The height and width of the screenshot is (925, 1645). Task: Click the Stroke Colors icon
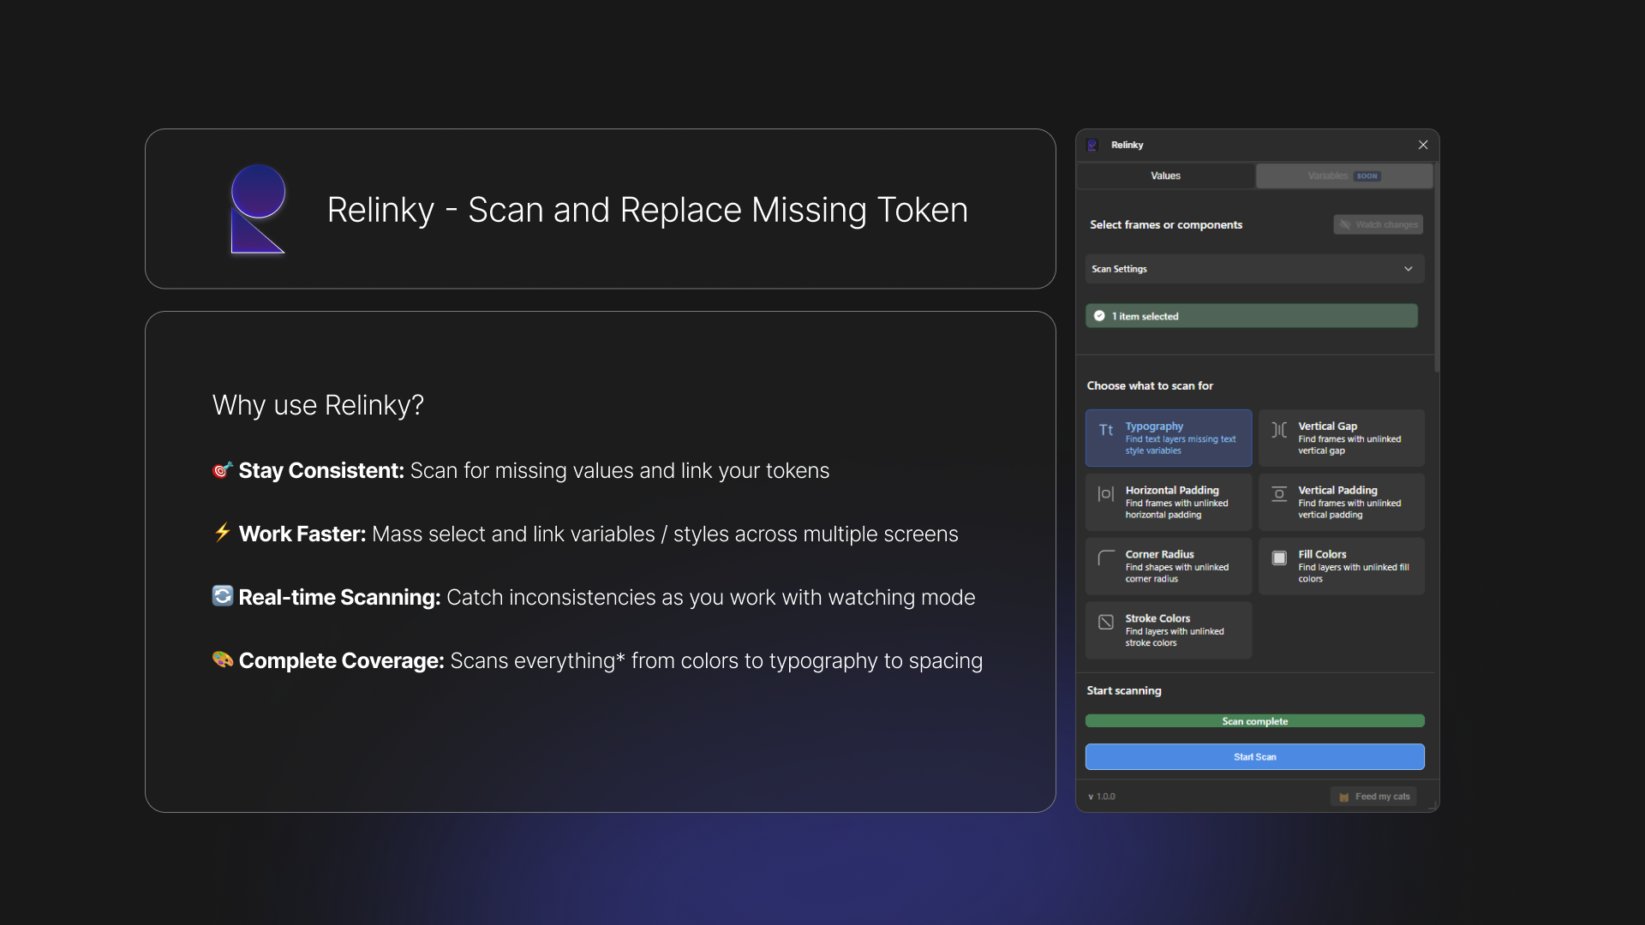[1106, 623]
